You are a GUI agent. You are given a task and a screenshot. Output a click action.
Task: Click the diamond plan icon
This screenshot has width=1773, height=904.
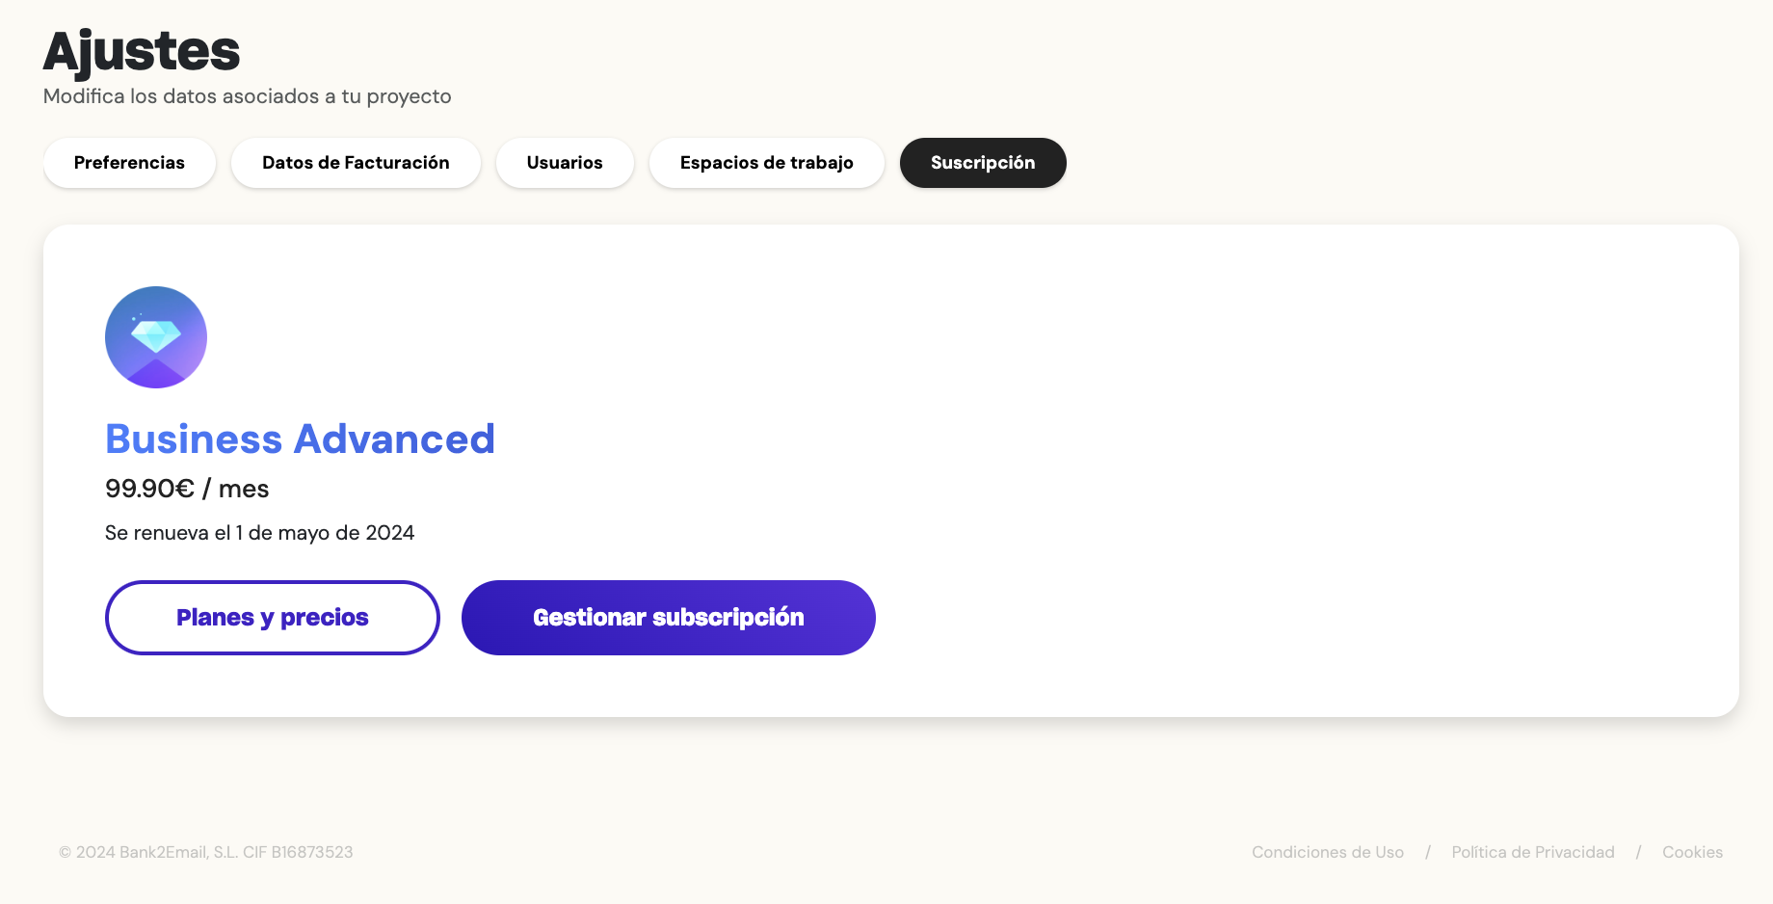(156, 337)
